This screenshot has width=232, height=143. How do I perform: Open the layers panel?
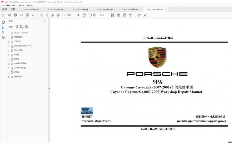[x=3, y=38]
